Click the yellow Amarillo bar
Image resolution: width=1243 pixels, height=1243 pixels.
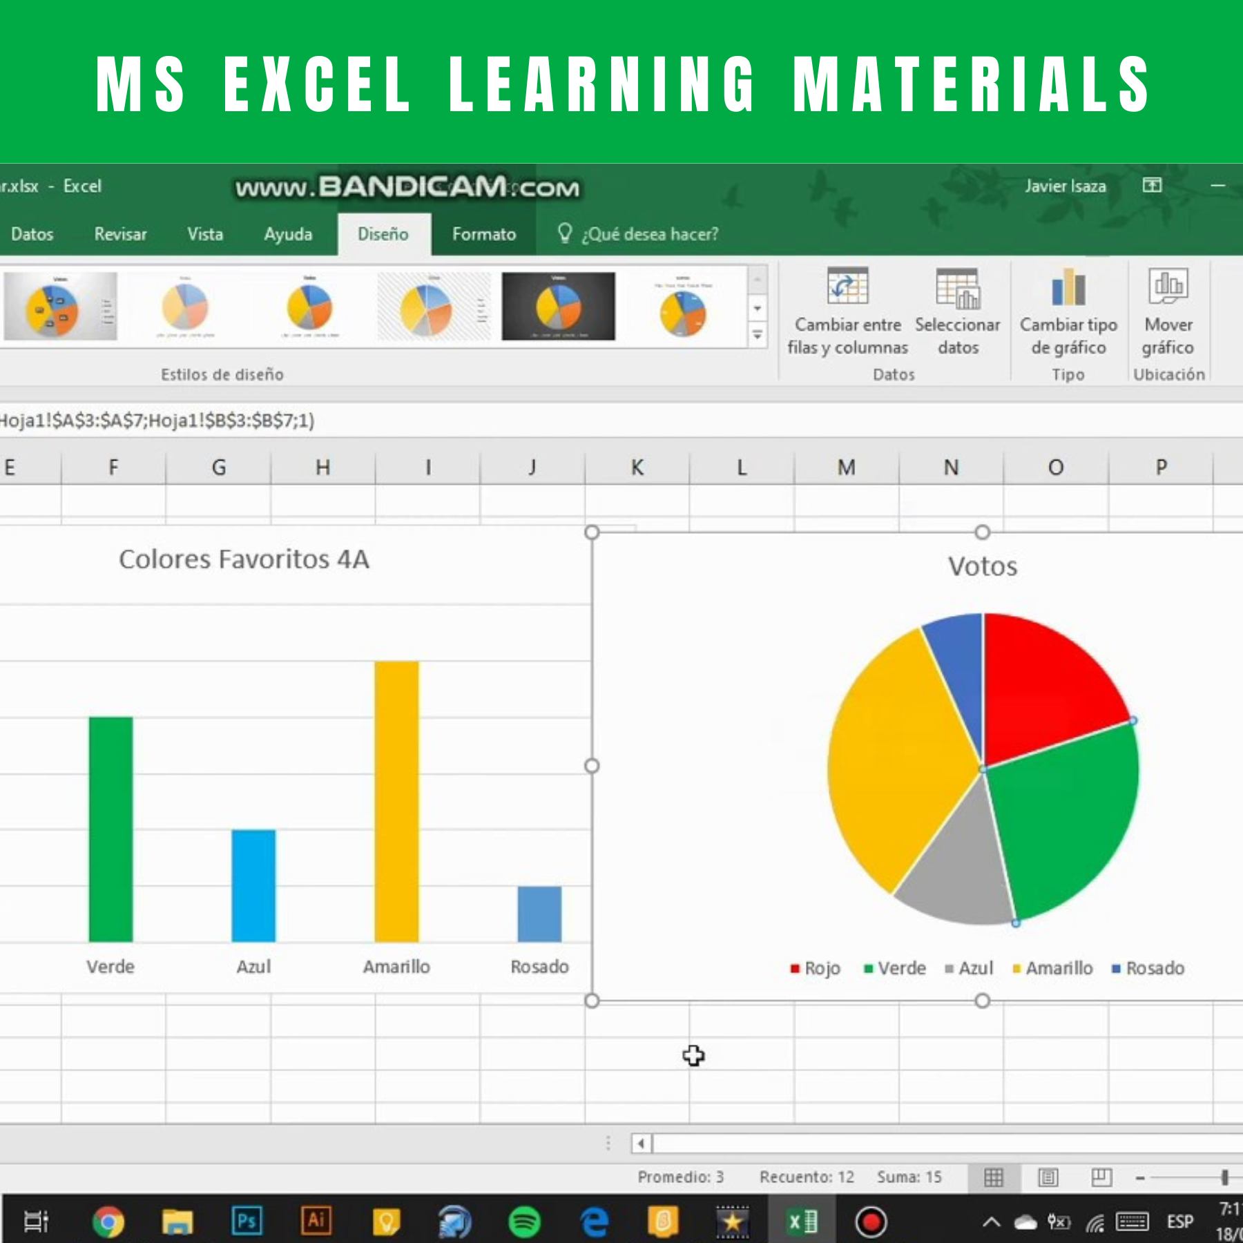396,802
